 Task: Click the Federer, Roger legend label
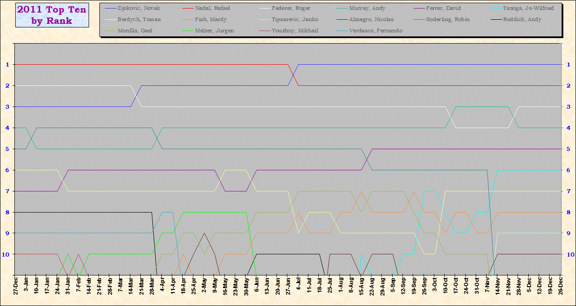click(x=291, y=8)
